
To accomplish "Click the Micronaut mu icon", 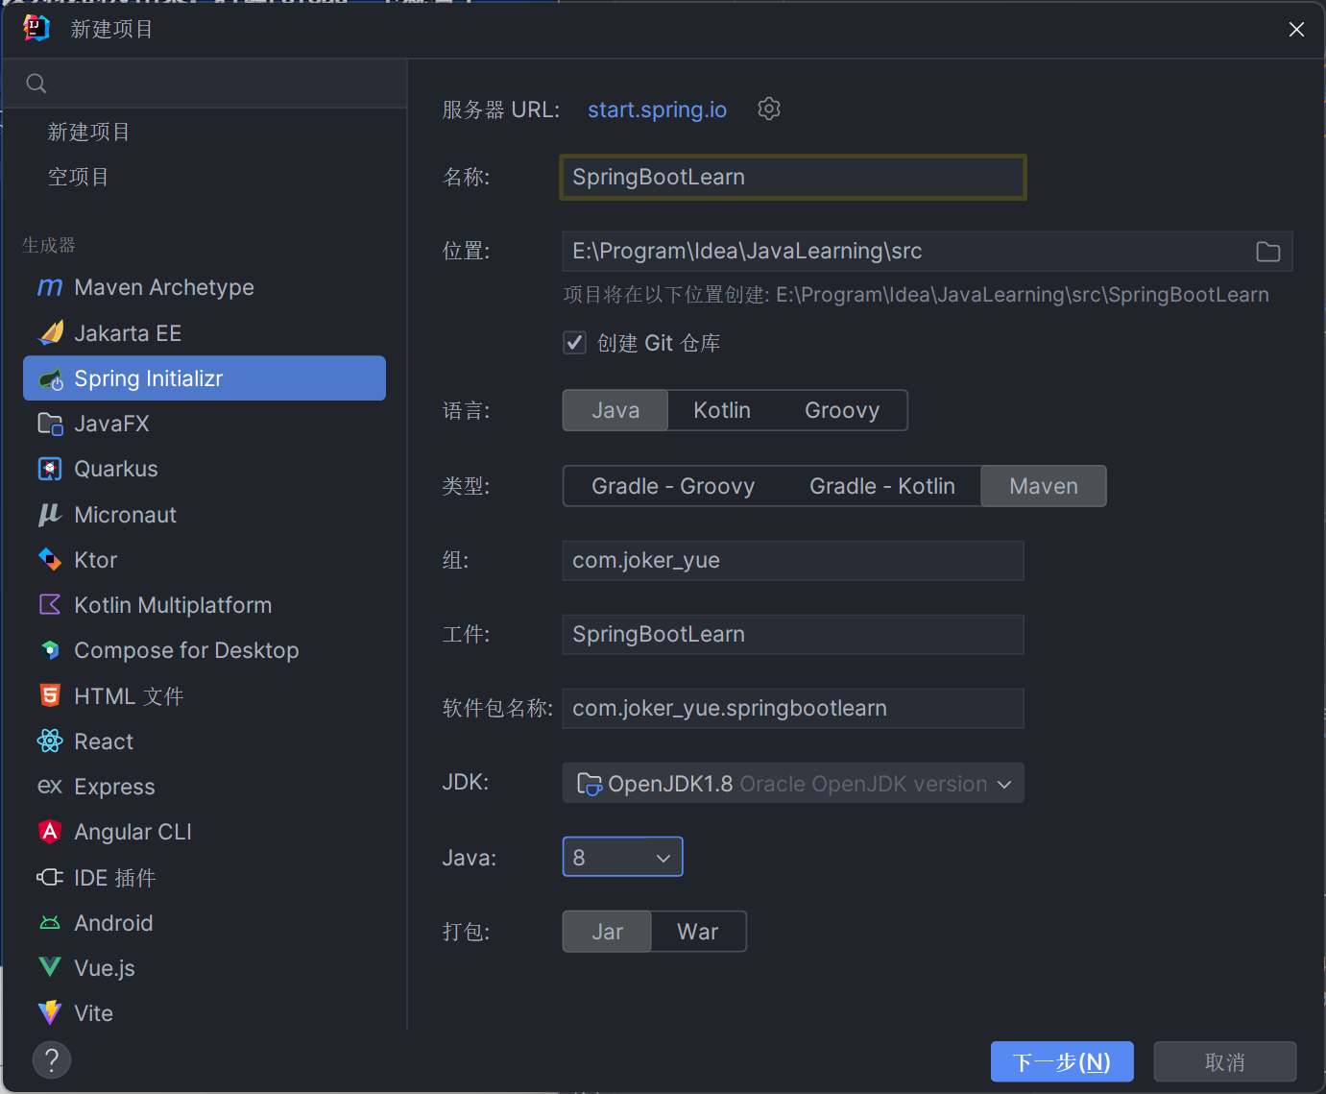I will point(50,515).
